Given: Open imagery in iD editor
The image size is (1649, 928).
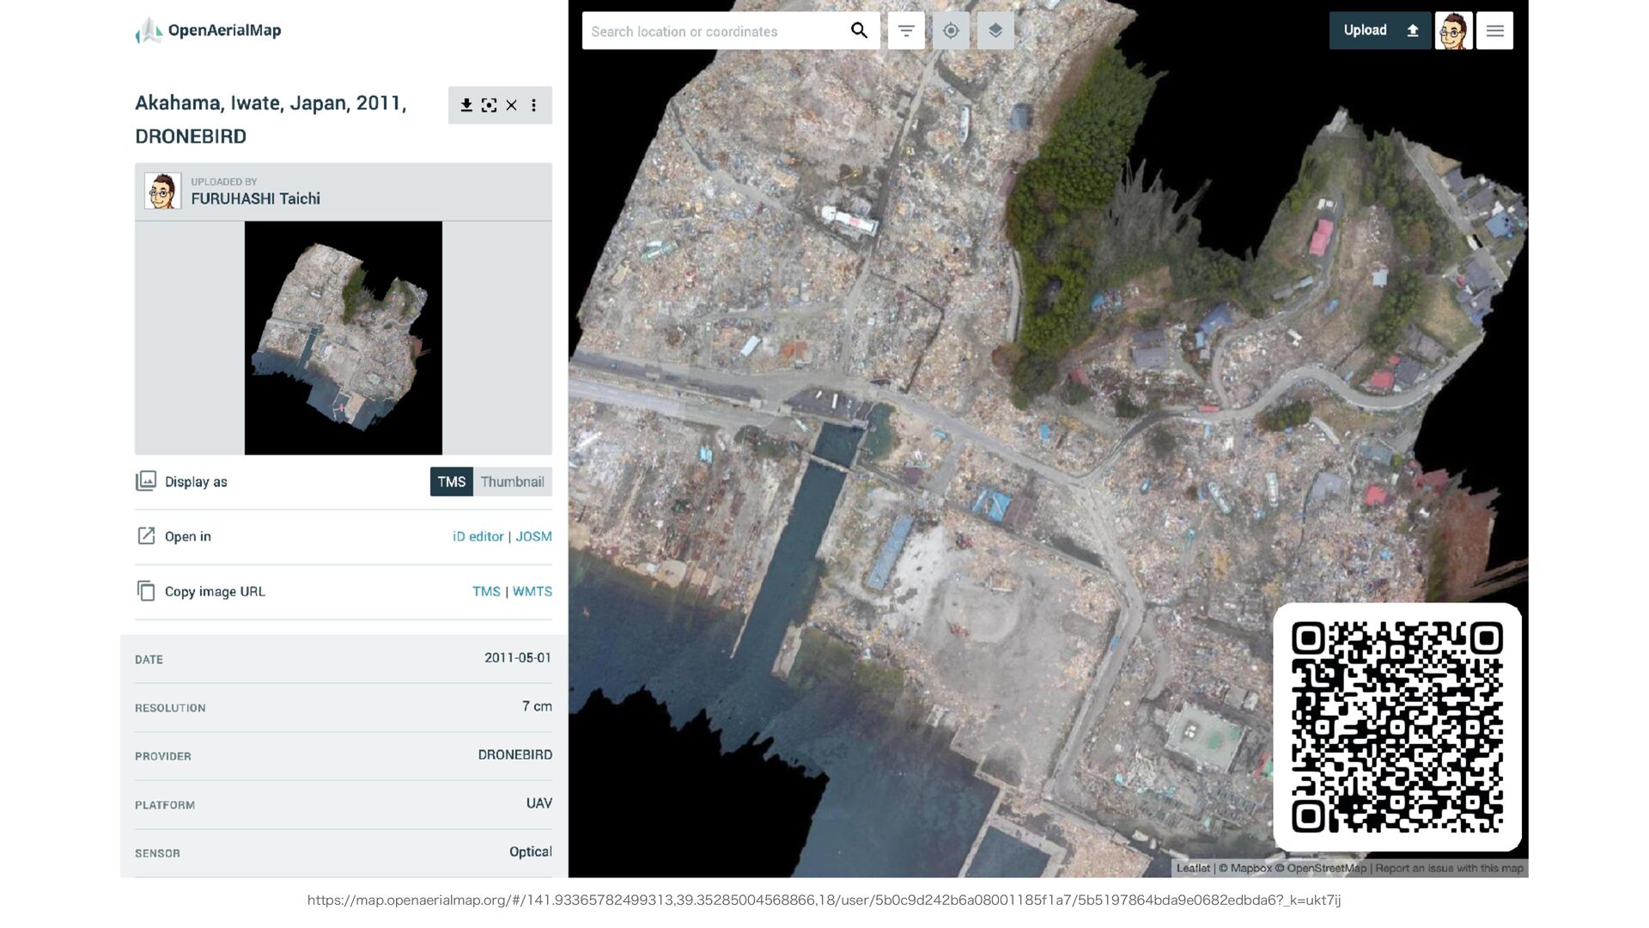Looking at the screenshot, I should 478,536.
